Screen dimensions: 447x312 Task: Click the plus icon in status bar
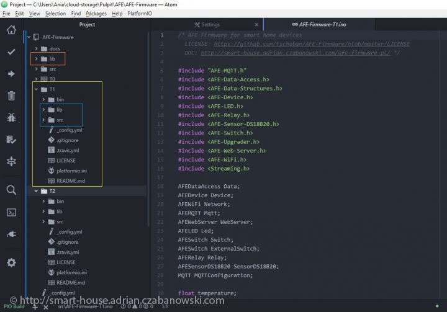tap(35, 306)
